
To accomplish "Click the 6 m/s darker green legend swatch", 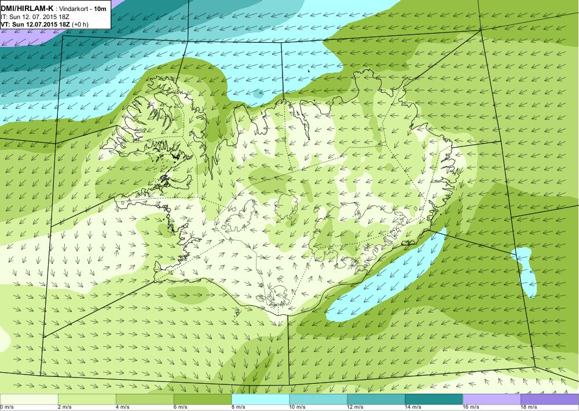I will pyautogui.click(x=203, y=399).
